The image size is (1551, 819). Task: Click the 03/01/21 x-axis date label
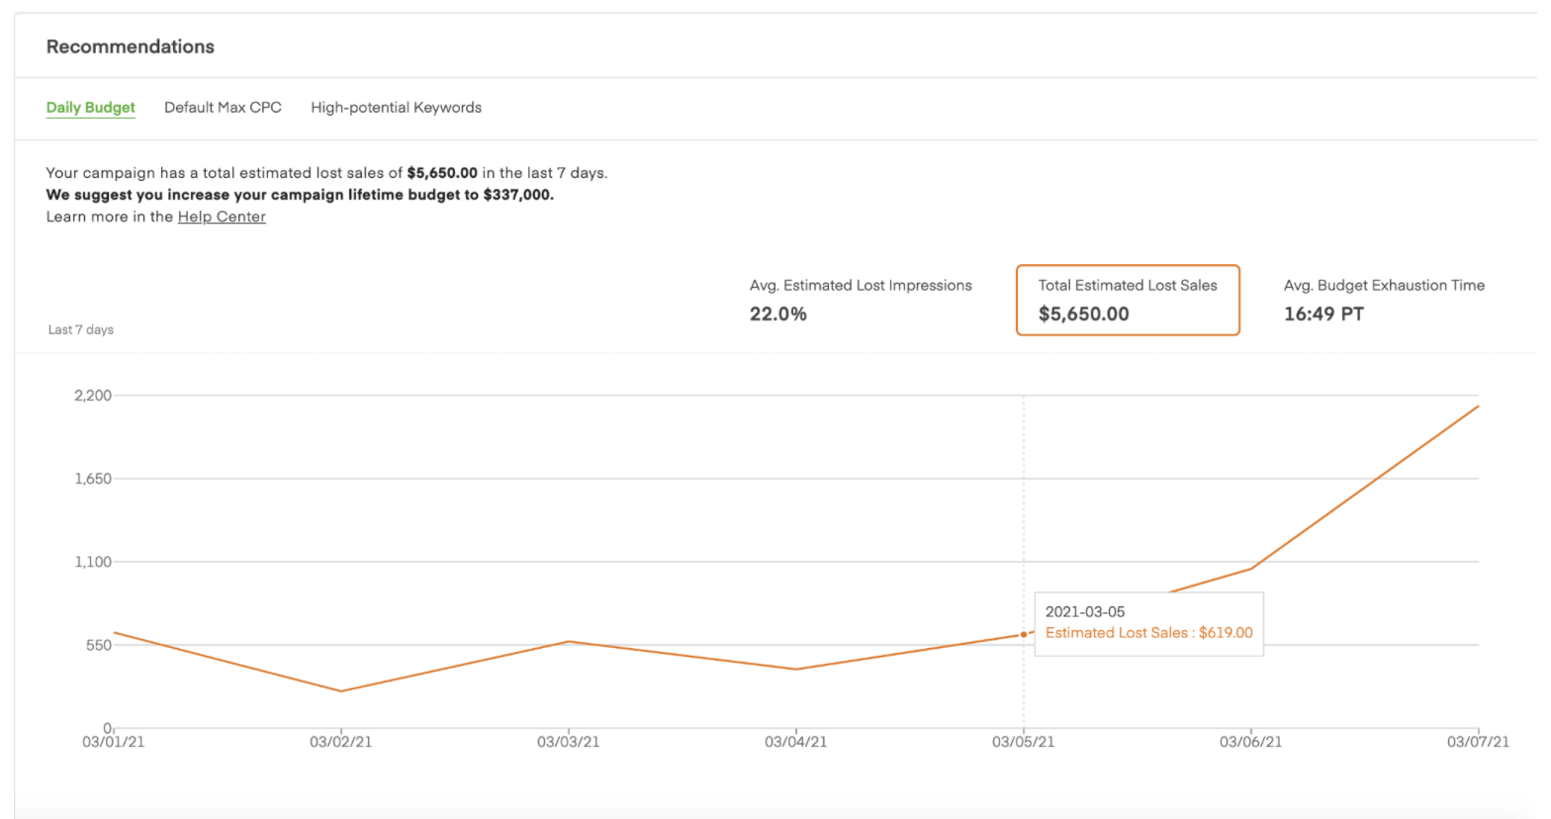[x=113, y=742]
